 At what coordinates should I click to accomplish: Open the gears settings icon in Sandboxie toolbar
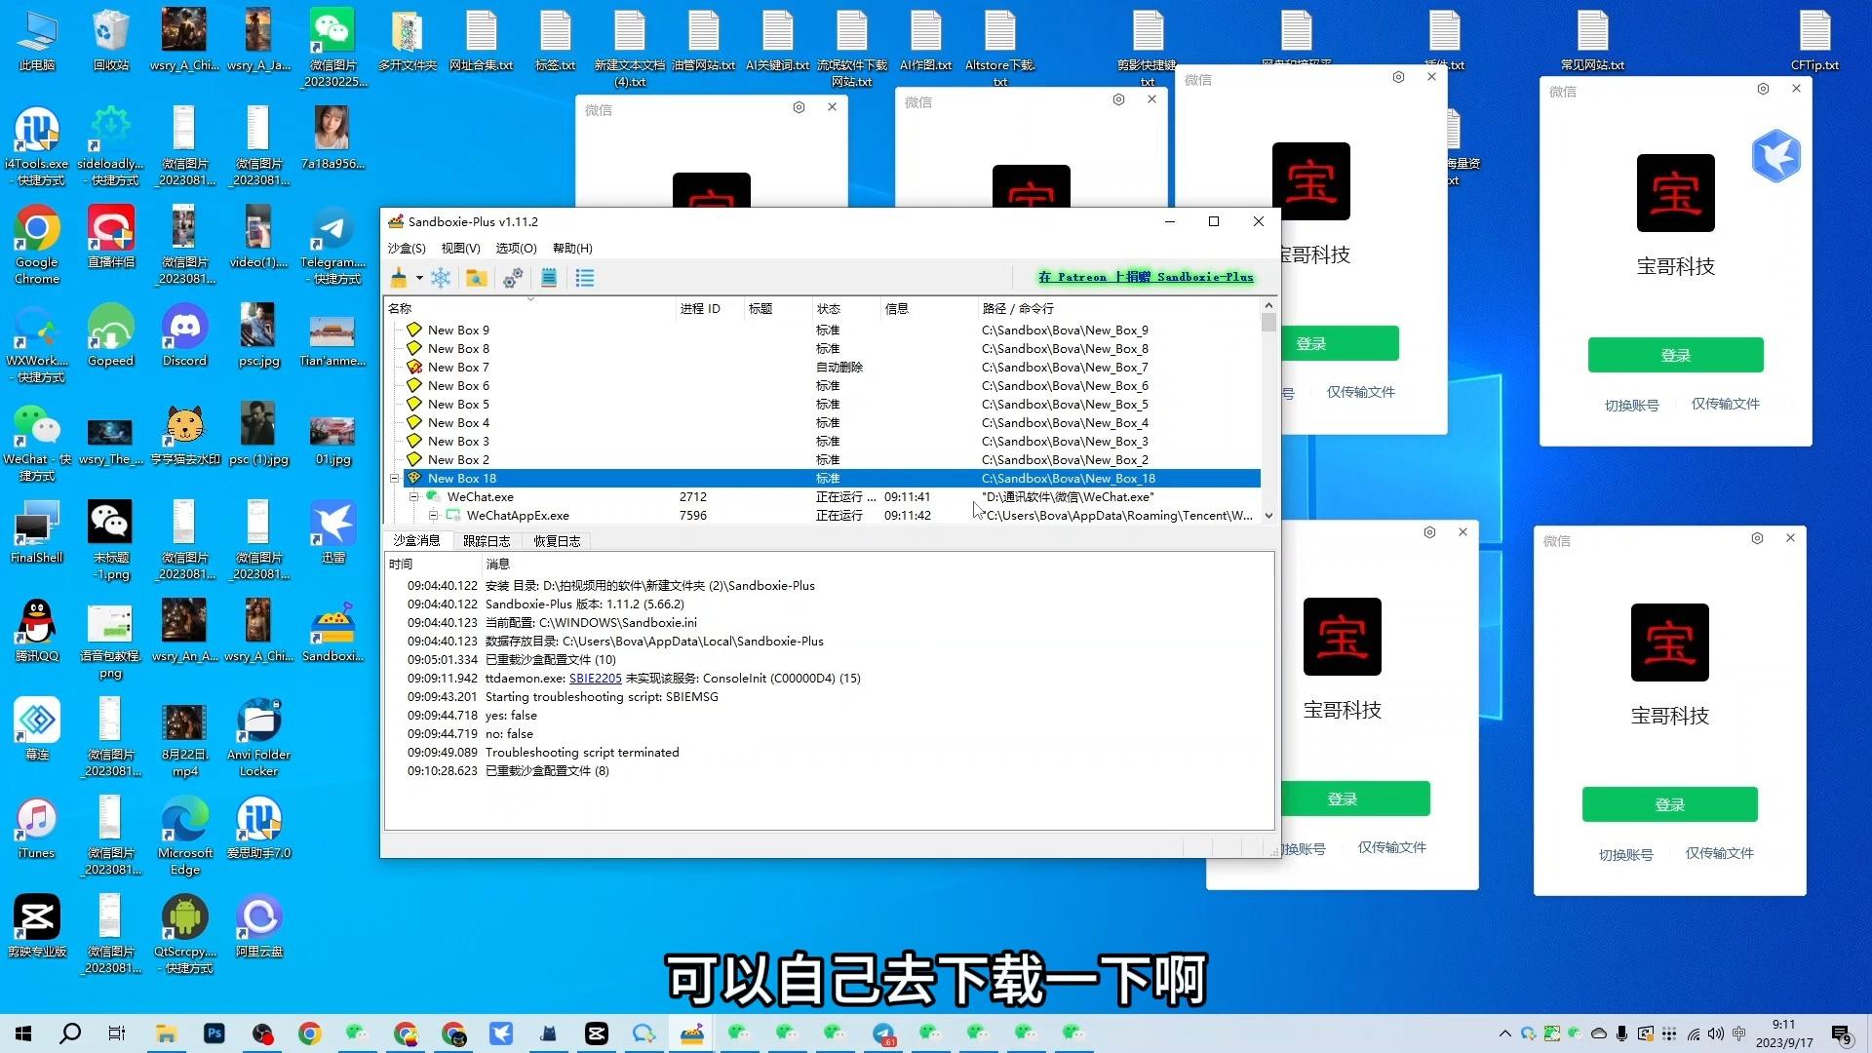coord(513,279)
